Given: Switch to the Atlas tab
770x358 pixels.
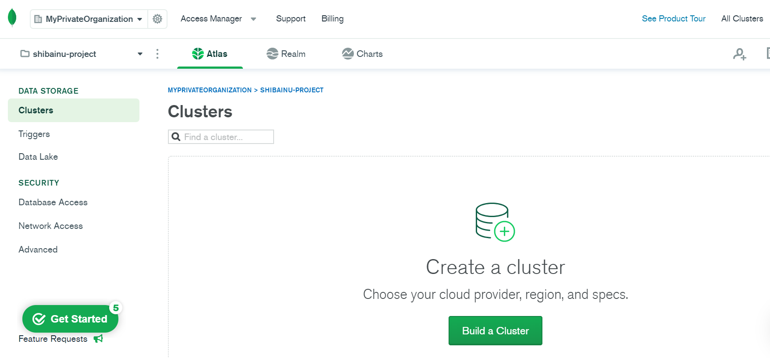Looking at the screenshot, I should tap(210, 54).
